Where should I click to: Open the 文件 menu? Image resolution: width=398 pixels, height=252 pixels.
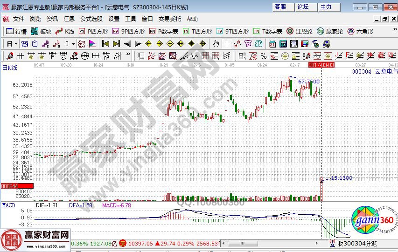tap(19, 19)
